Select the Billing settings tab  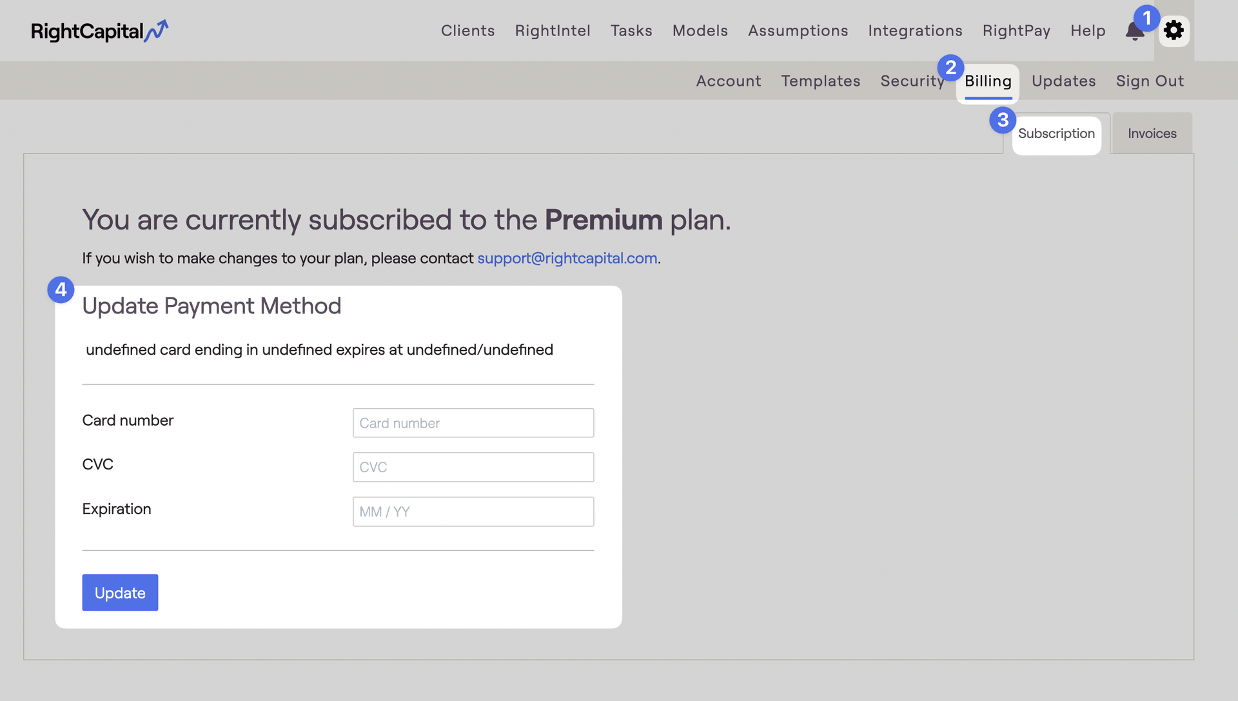988,81
